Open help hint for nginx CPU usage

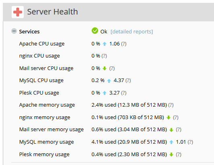[104, 56]
